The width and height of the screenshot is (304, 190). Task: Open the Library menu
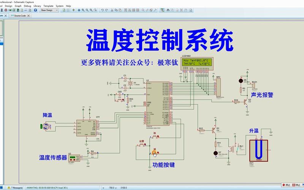[37, 6]
